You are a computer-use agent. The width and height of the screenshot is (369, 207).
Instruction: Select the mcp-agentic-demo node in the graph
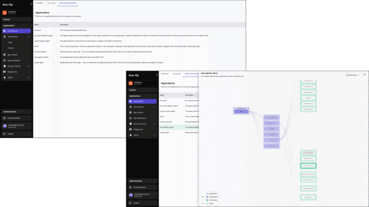[x=242, y=110]
